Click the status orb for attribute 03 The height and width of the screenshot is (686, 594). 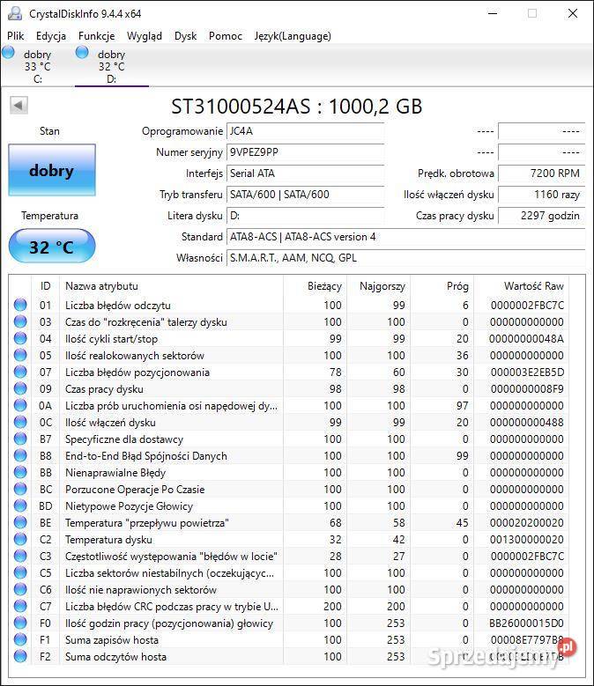(20, 321)
